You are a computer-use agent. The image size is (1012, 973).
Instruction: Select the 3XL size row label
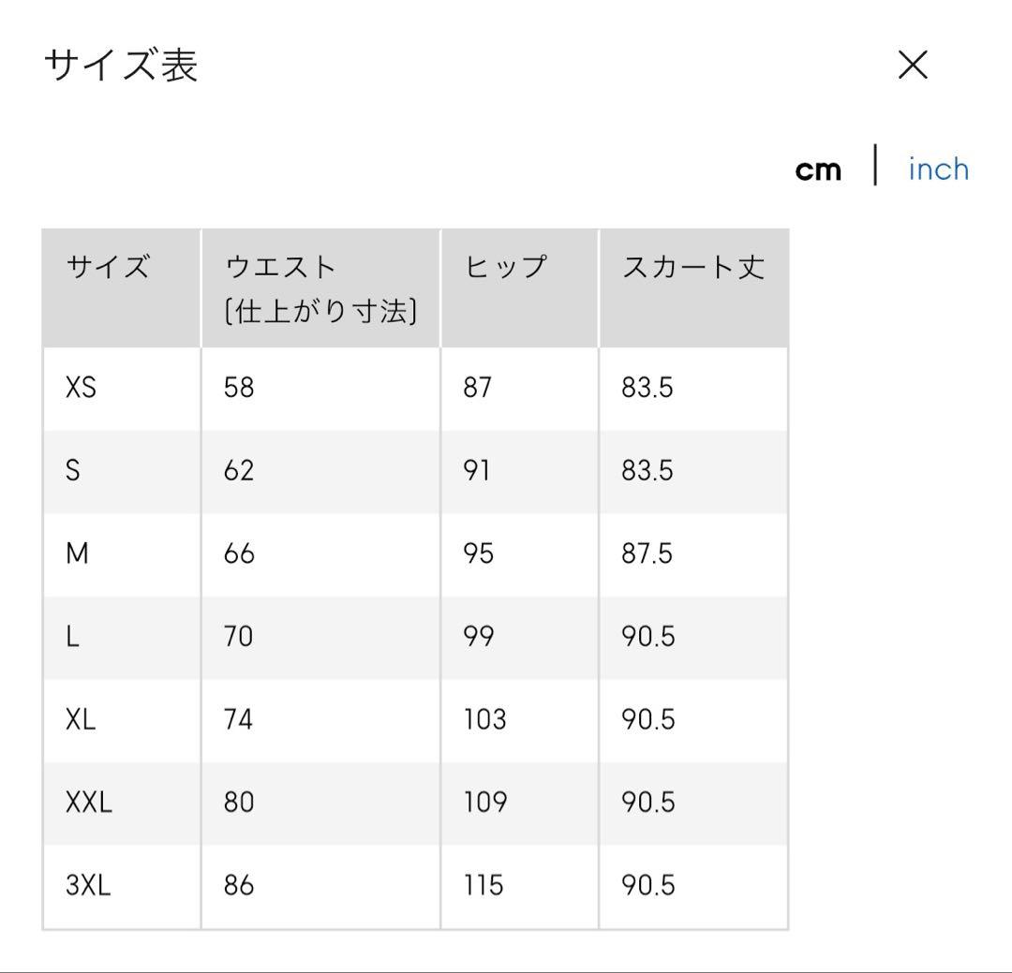coord(88,885)
